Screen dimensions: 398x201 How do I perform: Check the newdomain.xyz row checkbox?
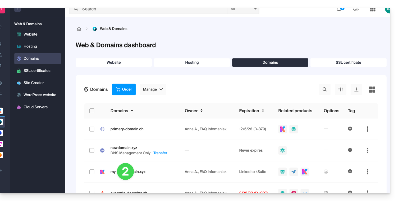(92, 150)
